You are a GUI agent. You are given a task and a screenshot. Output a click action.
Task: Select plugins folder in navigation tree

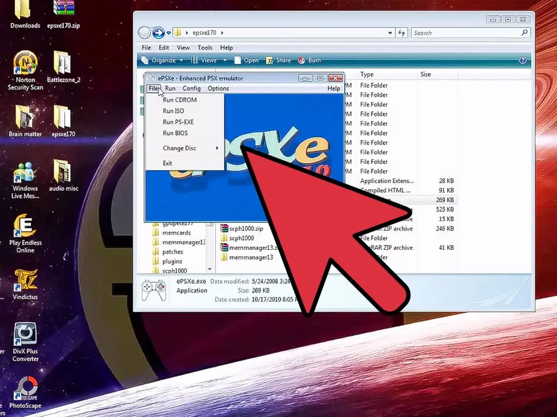tap(168, 262)
